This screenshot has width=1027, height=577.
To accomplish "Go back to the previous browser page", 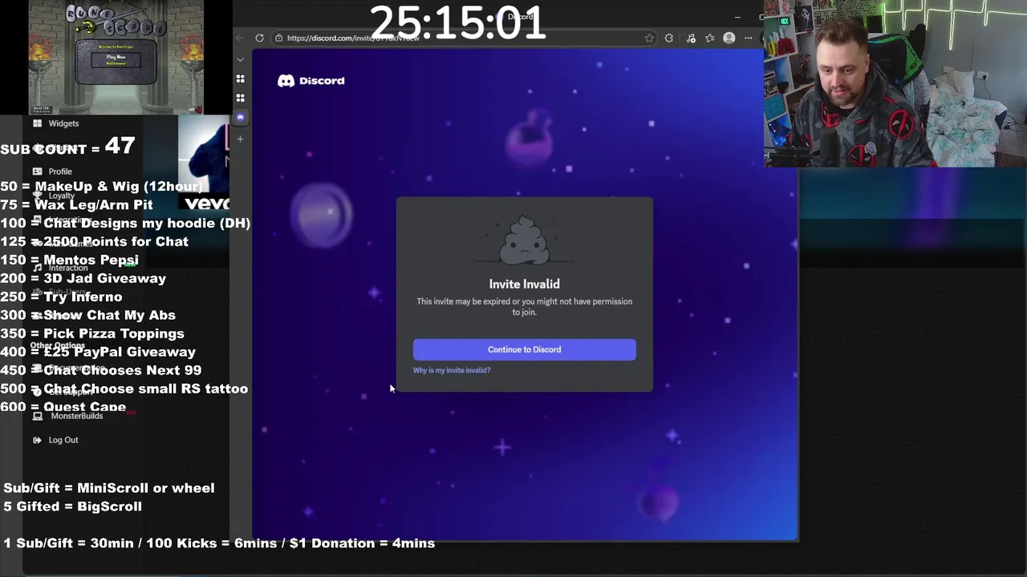I will click(x=240, y=38).
